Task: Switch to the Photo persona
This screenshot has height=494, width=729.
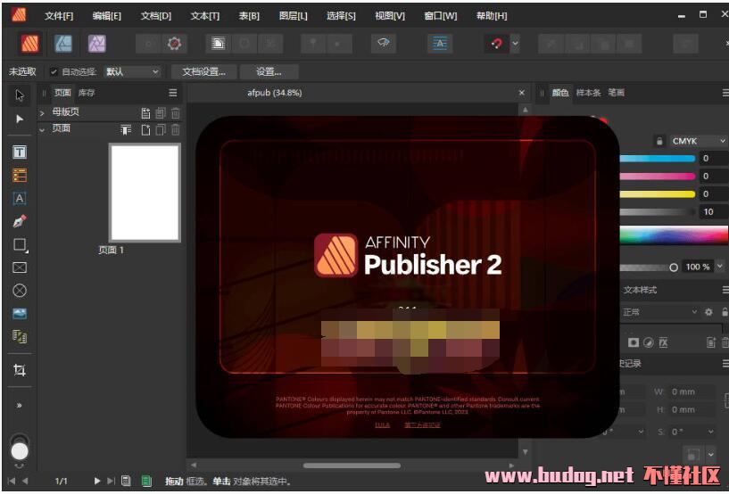Action: click(96, 43)
